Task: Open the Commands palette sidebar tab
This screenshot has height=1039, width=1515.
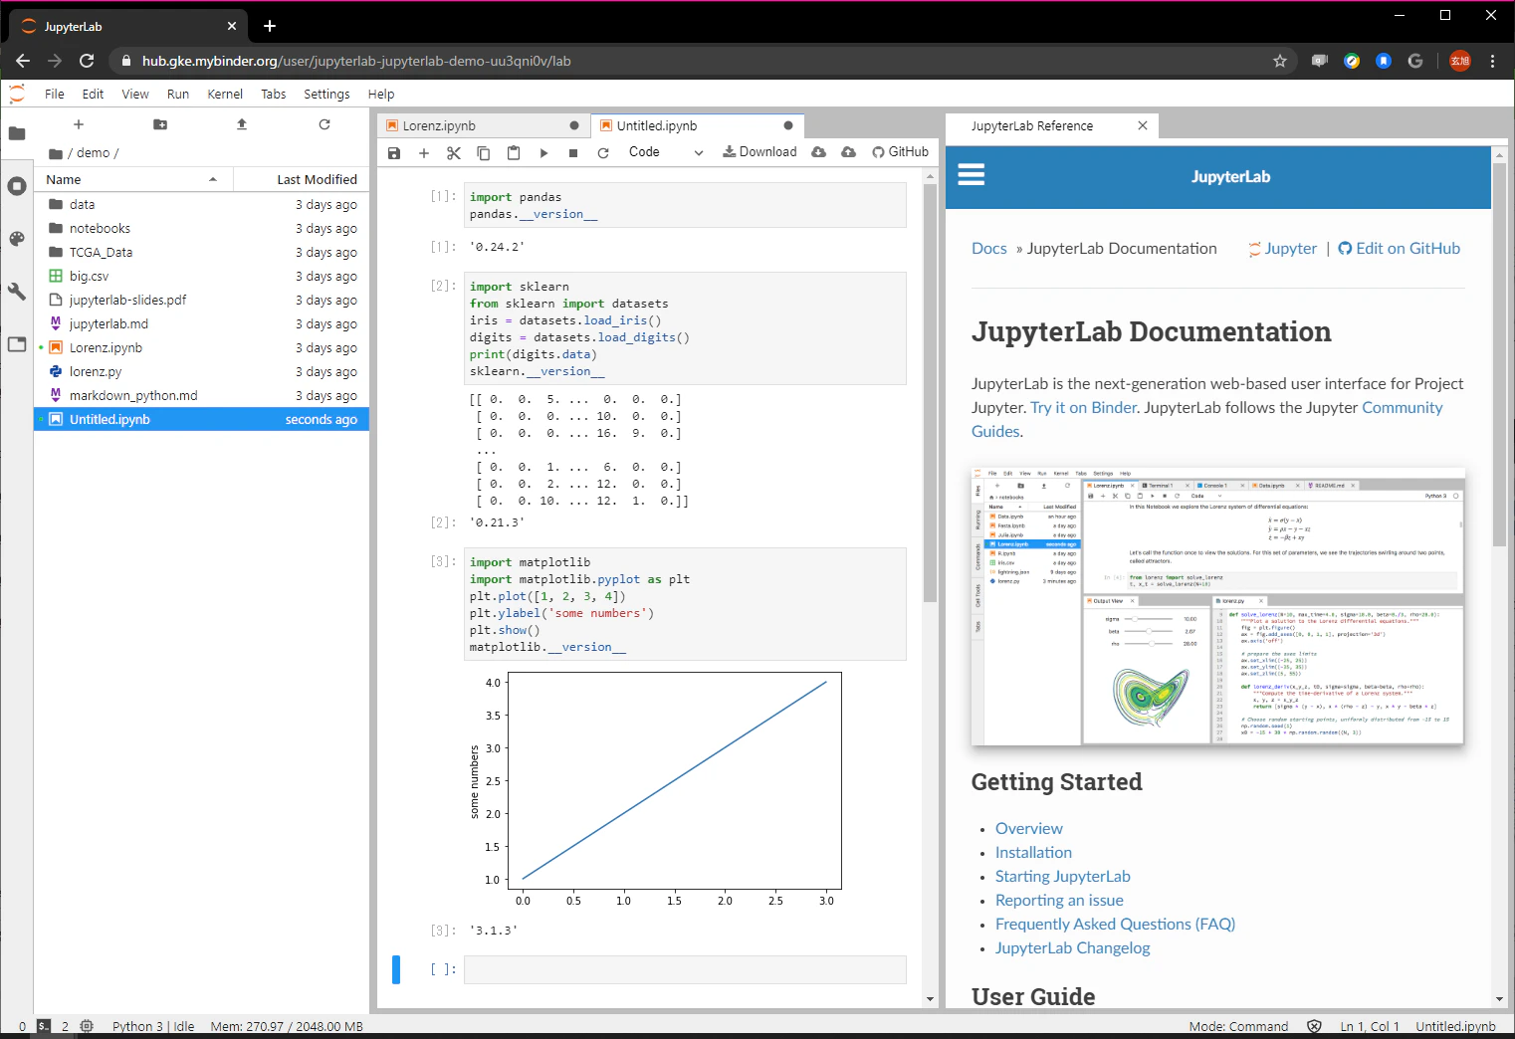Action: click(x=17, y=239)
